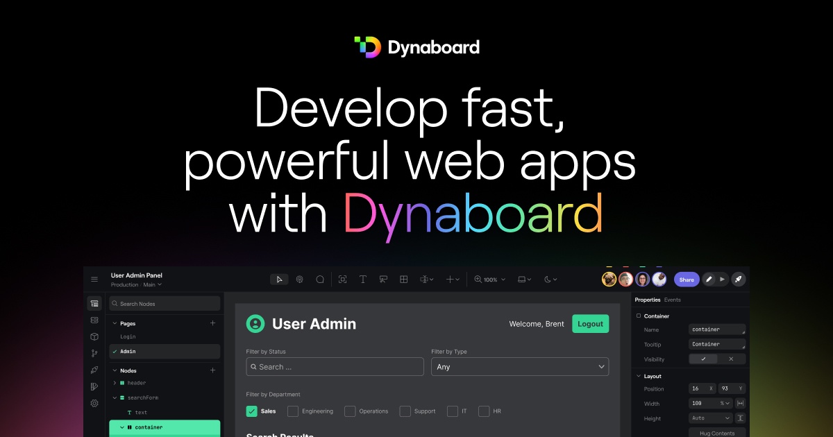Click the rocket deploy icon
Screen dimensions: 833x437
click(x=739, y=279)
